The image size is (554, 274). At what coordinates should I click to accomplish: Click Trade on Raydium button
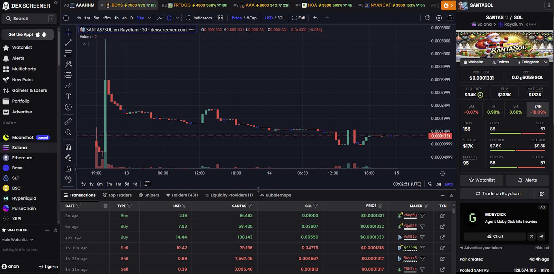pos(498,194)
